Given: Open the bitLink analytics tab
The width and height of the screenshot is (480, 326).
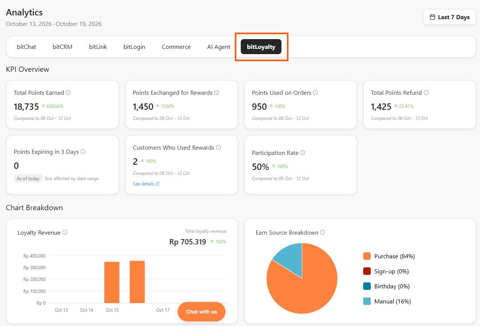Looking at the screenshot, I should pos(98,47).
